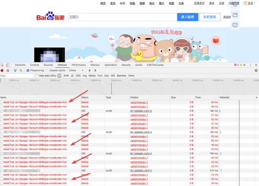Open the Performance tab
259x186 pixels.
tap(79, 65)
